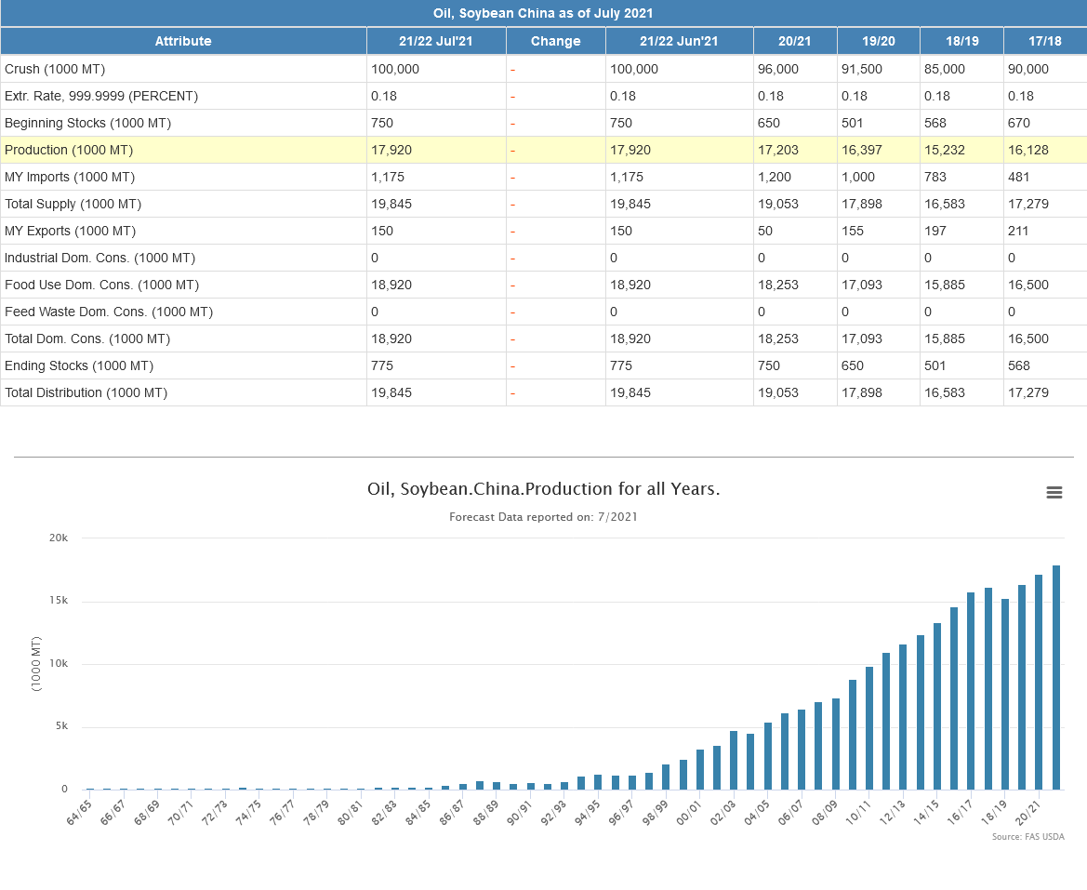Image resolution: width=1087 pixels, height=890 pixels.
Task: Click the 17/18 column header
Action: (1045, 41)
